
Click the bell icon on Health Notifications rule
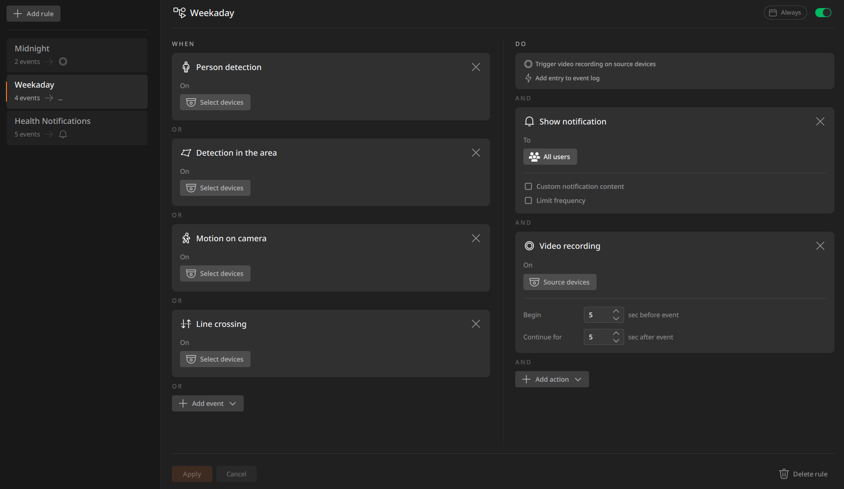pyautogui.click(x=63, y=134)
